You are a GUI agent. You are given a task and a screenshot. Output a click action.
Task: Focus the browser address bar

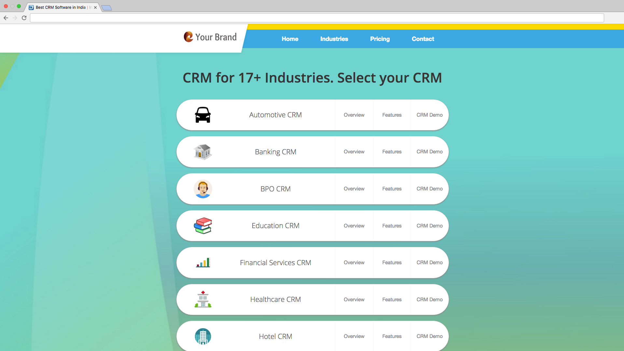(x=317, y=18)
